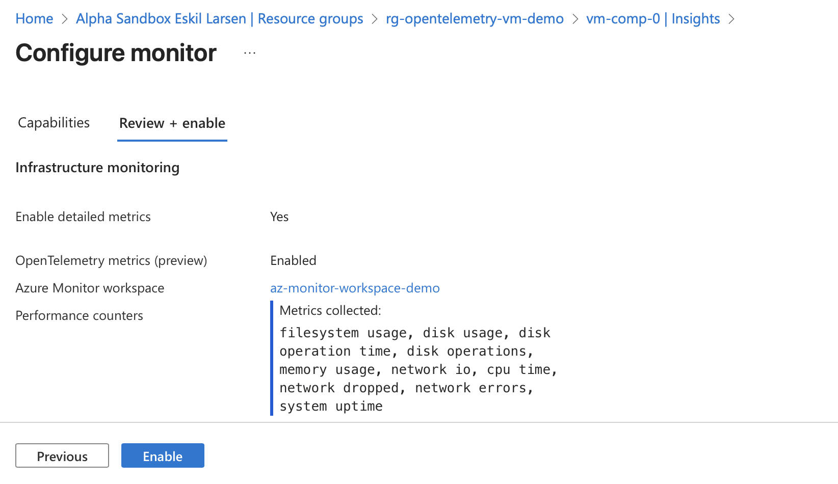838x484 pixels.
Task: Click the Infrastructure monitoring heading
Action: 97,168
